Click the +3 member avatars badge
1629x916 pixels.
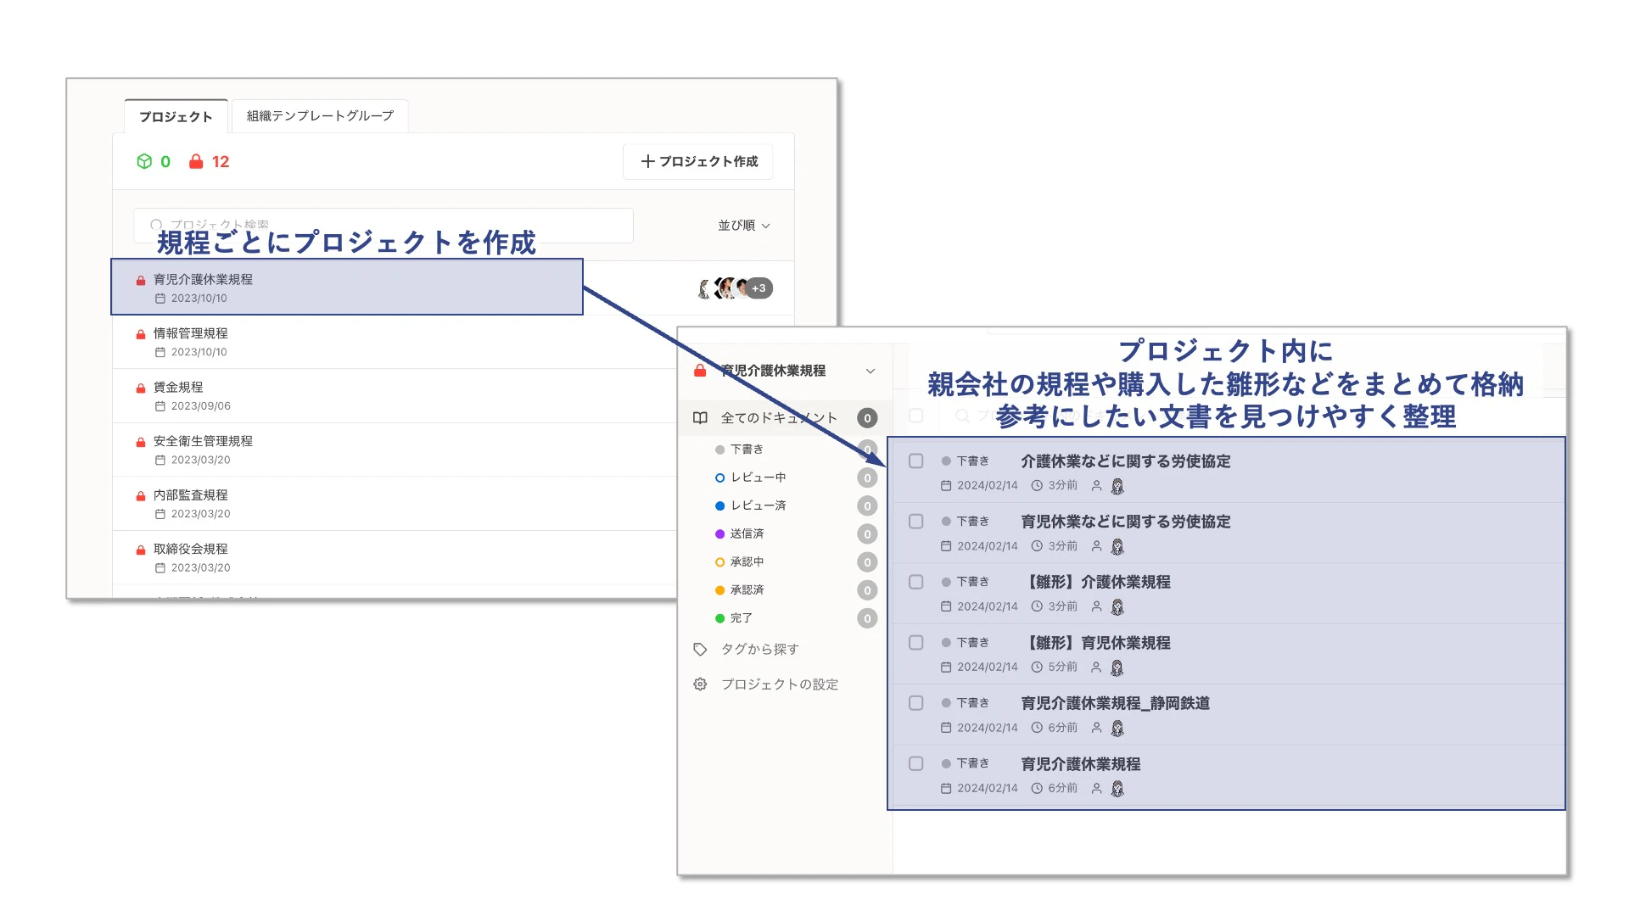[x=759, y=288]
